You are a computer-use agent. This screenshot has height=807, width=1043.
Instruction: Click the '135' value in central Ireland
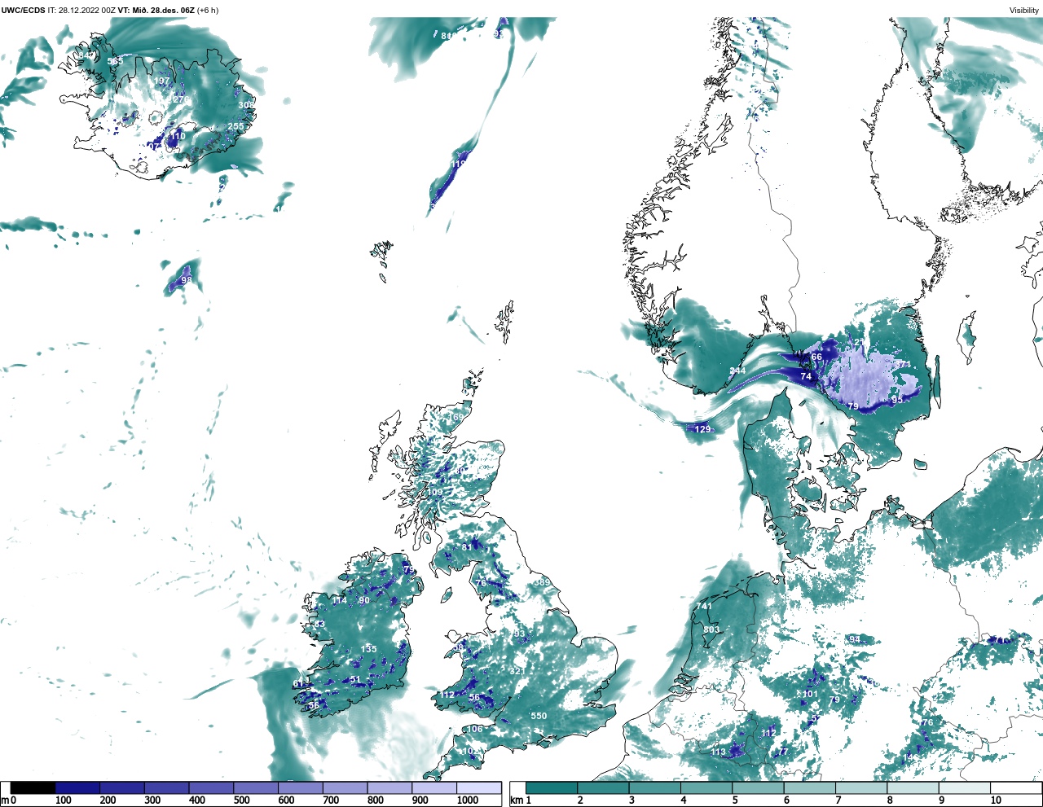coord(369,649)
